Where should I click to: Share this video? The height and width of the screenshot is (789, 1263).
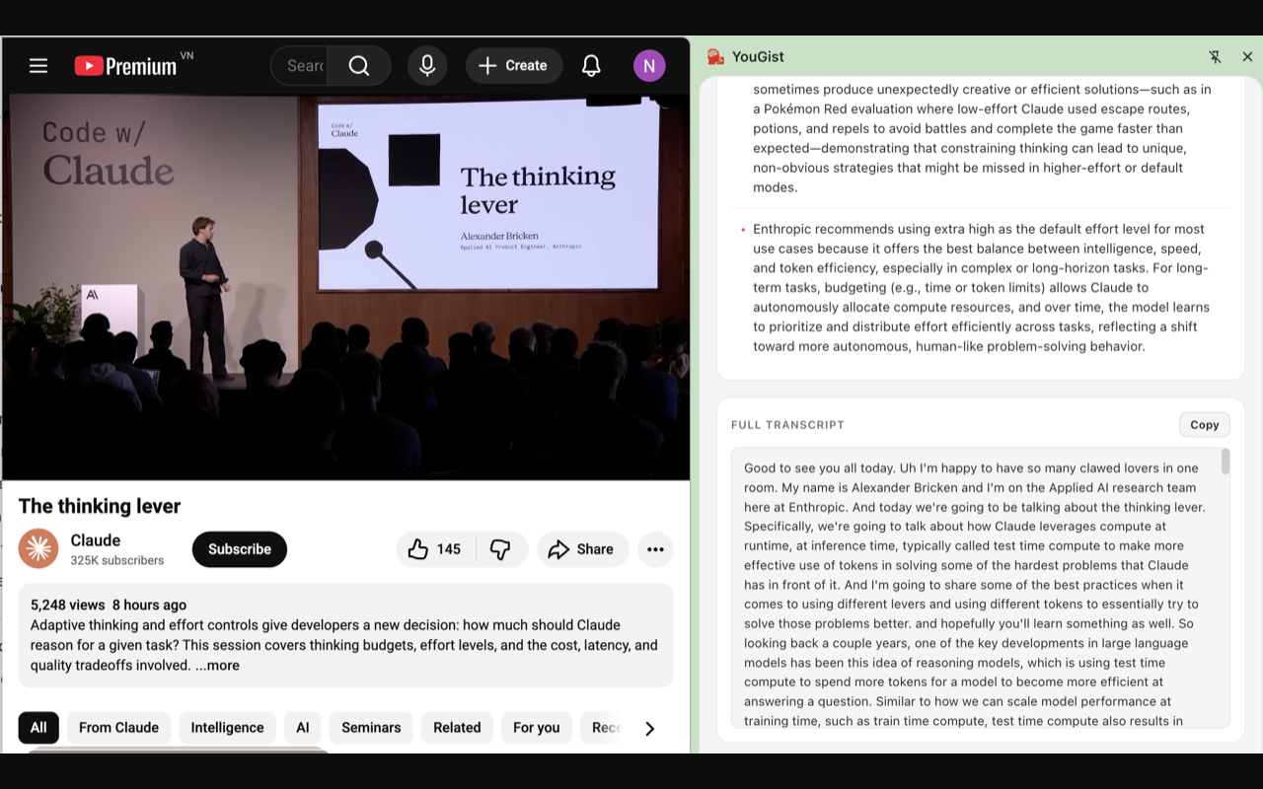coord(581,549)
